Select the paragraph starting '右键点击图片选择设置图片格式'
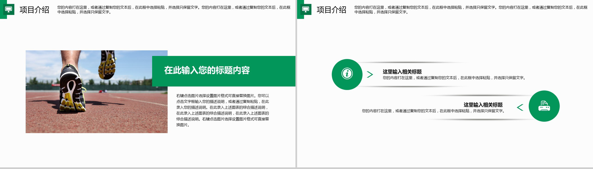 coord(223,110)
